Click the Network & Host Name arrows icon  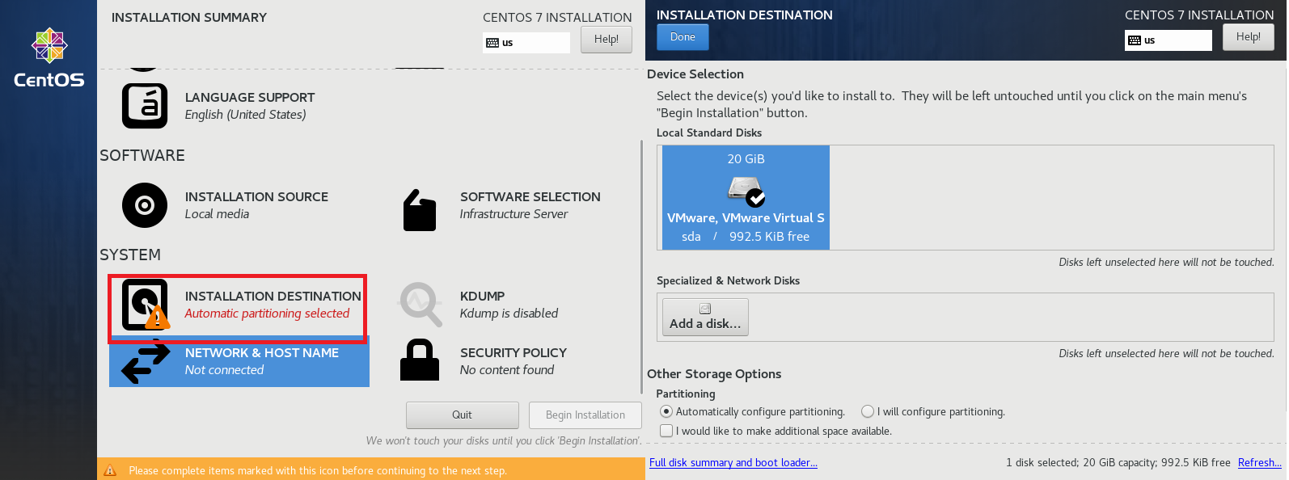pyautogui.click(x=146, y=363)
